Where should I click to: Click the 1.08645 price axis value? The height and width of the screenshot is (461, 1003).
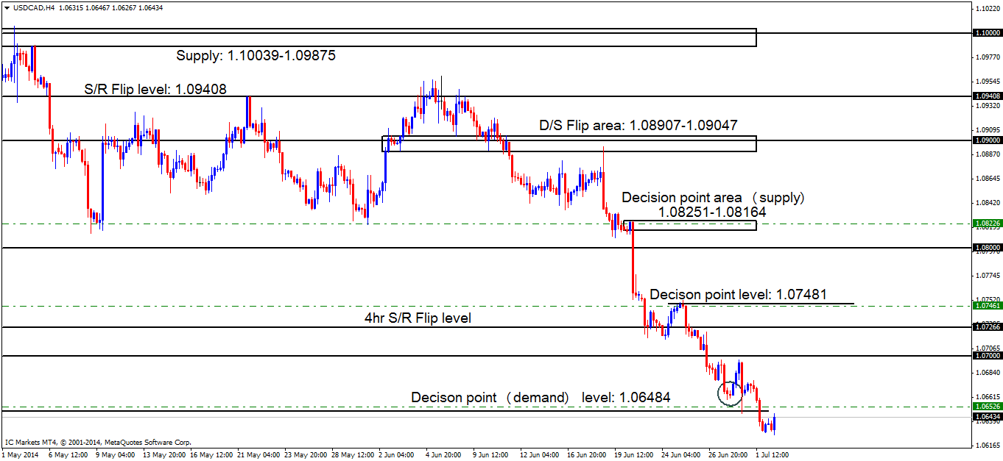[988, 178]
